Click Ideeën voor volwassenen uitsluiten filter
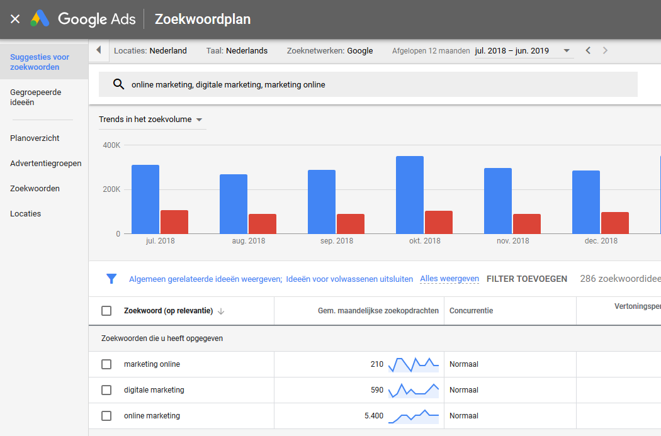This screenshot has width=661, height=436. pos(349,279)
